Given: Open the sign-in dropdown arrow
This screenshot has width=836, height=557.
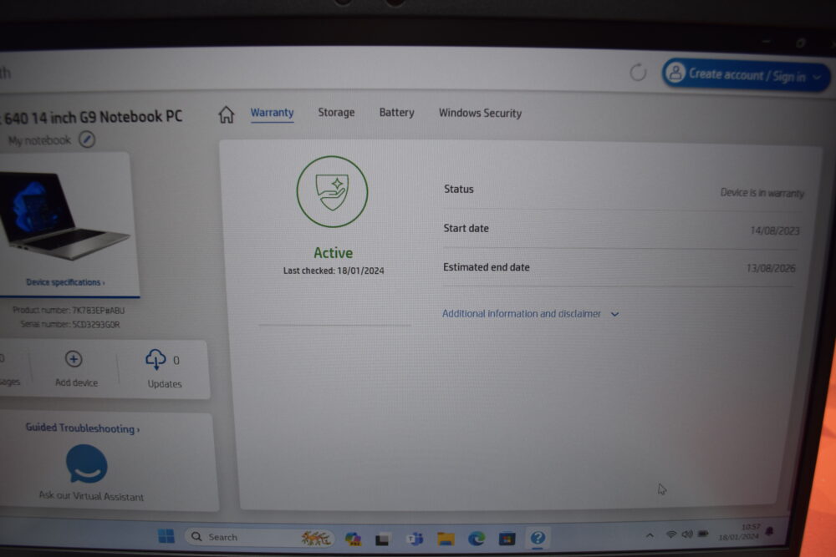Looking at the screenshot, I should click(x=817, y=78).
